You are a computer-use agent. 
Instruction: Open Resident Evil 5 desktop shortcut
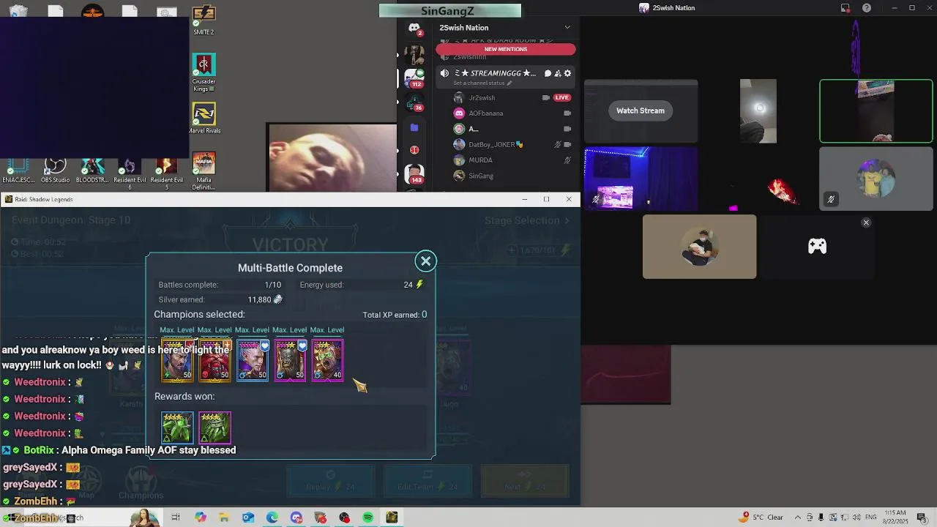pyautogui.click(x=167, y=173)
